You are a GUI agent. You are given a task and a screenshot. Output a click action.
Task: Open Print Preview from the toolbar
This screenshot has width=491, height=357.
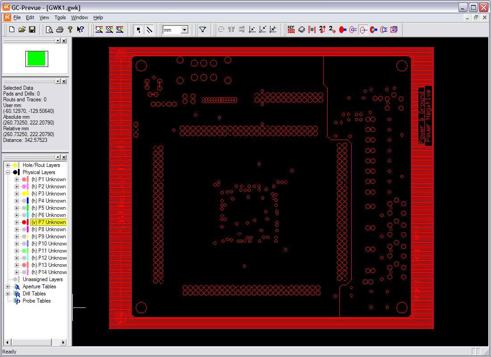click(49, 29)
